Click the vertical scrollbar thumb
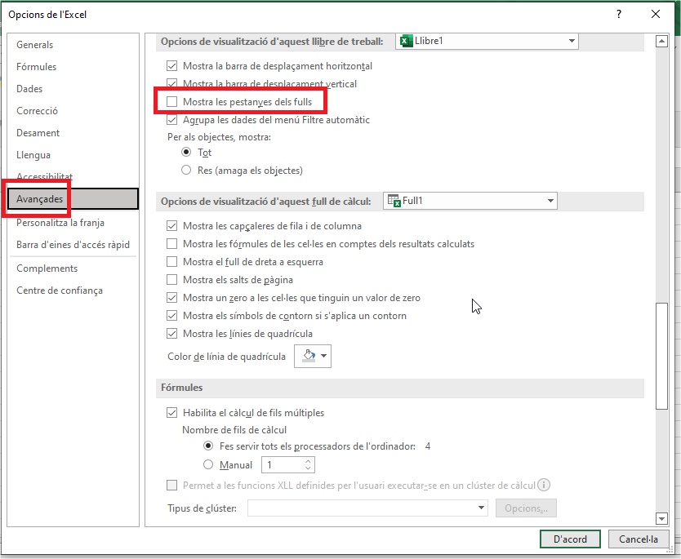 click(661, 356)
